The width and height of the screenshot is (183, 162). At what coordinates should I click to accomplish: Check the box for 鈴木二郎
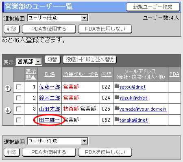[19, 98]
